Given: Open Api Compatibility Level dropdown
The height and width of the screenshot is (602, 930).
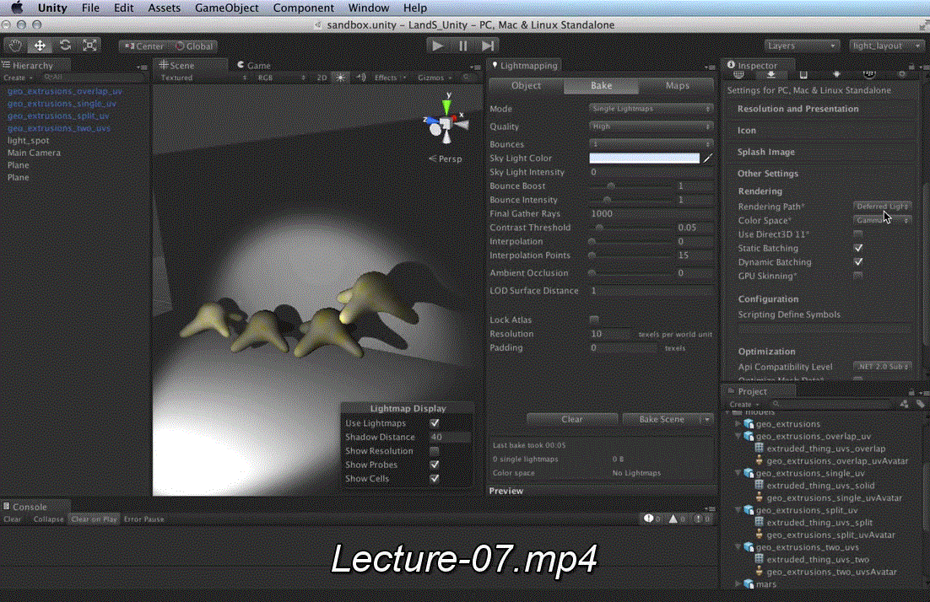Looking at the screenshot, I should (883, 367).
